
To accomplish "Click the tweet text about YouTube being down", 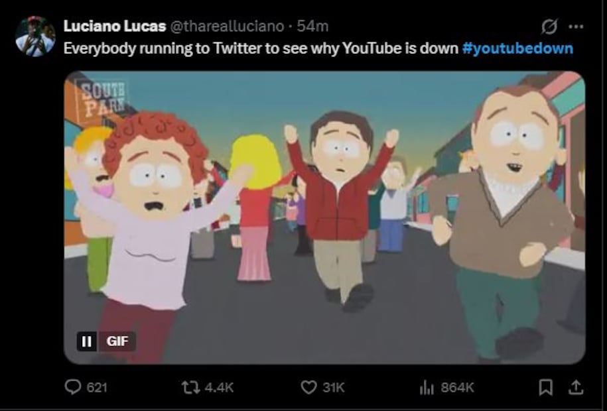I will coord(262,49).
